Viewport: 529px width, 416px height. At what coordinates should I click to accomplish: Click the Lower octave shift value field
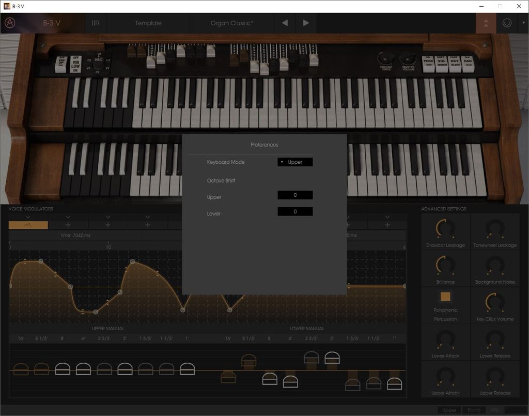(295, 211)
